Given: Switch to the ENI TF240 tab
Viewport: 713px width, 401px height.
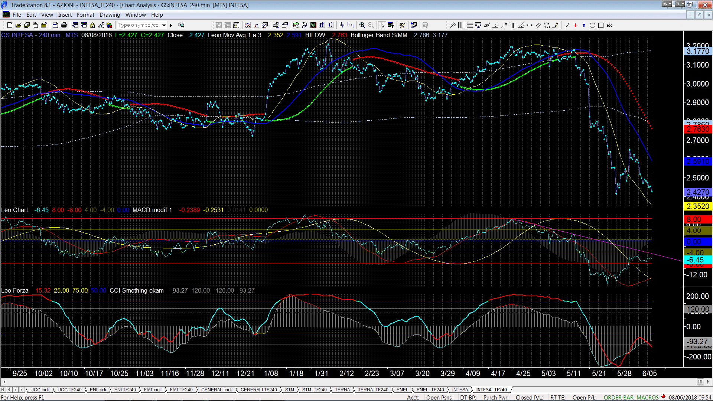Looking at the screenshot, I should [x=125, y=390].
